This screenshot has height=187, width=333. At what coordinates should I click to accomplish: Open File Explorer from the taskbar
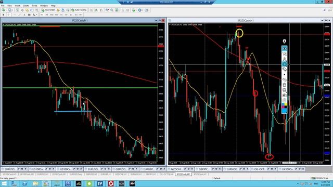pos(35,183)
